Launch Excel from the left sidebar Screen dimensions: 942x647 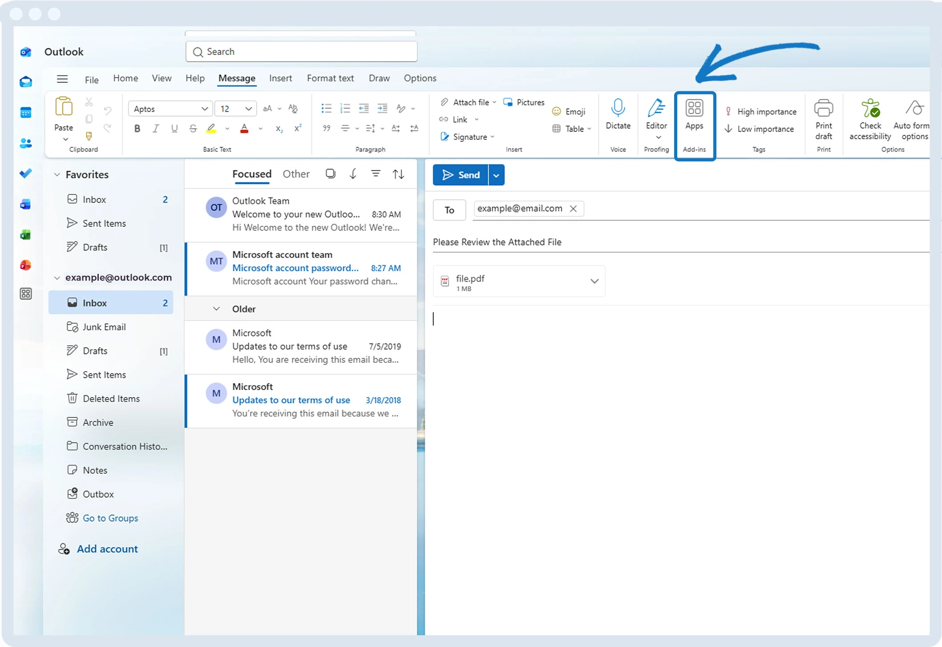click(26, 234)
